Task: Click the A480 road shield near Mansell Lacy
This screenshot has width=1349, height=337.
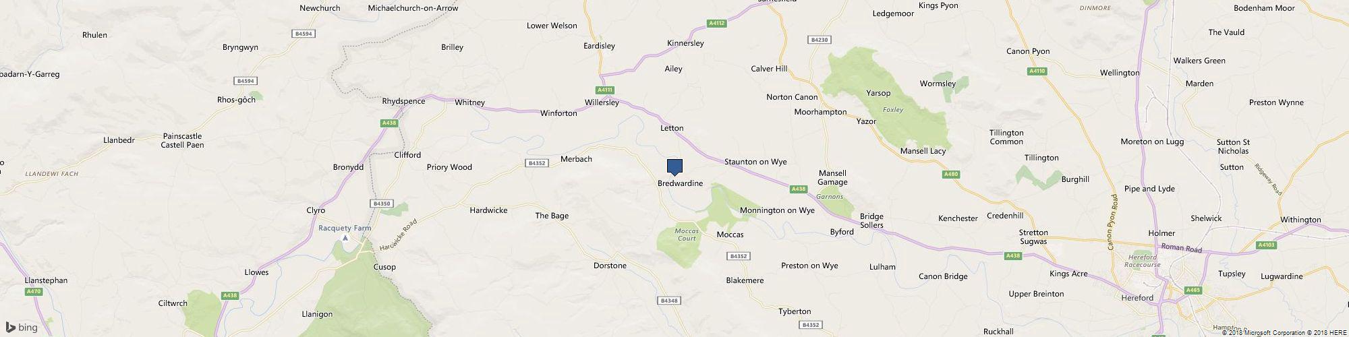Action: pos(951,175)
